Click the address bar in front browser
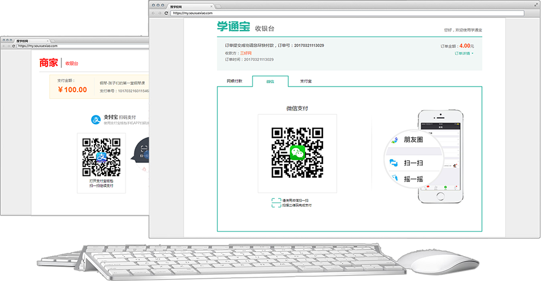 tap(338, 13)
